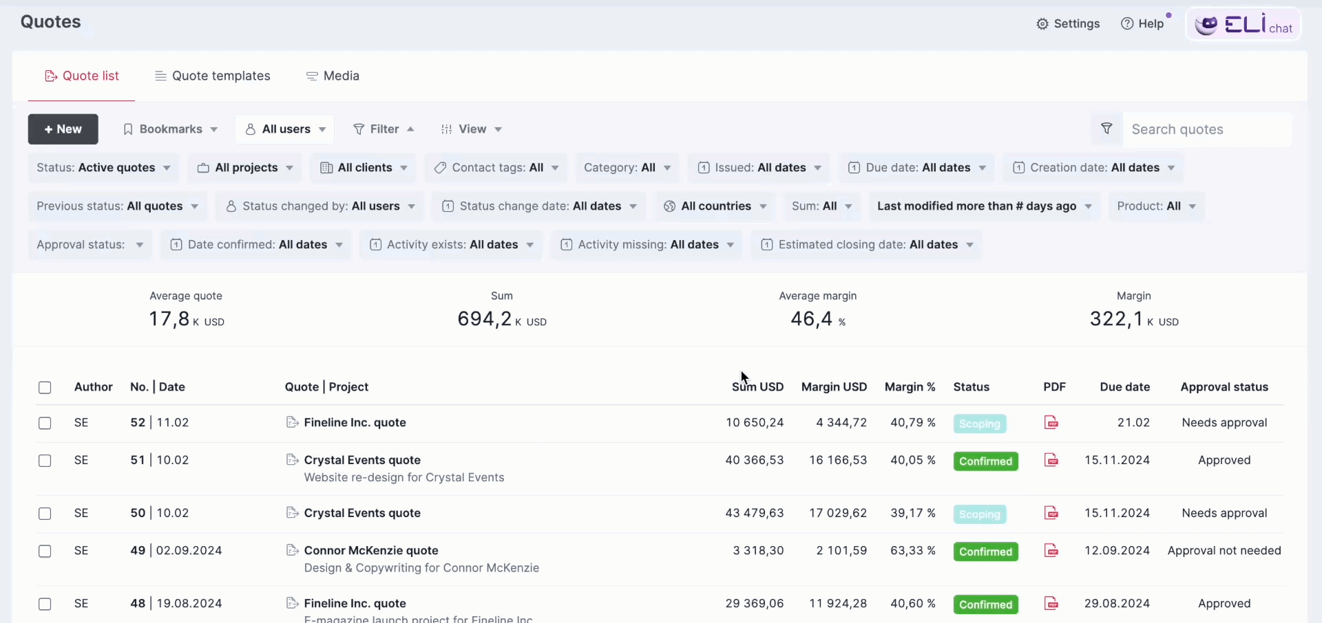Check the box for quote 52
This screenshot has height=623, width=1322.
(x=45, y=423)
